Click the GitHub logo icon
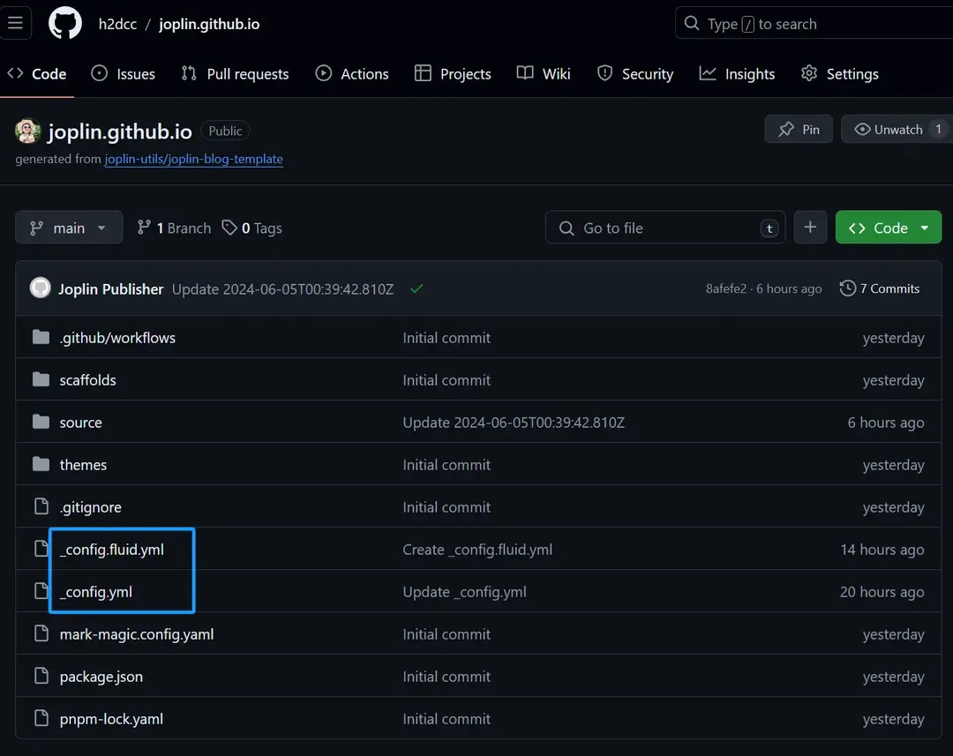The width and height of the screenshot is (953, 756). click(x=64, y=24)
